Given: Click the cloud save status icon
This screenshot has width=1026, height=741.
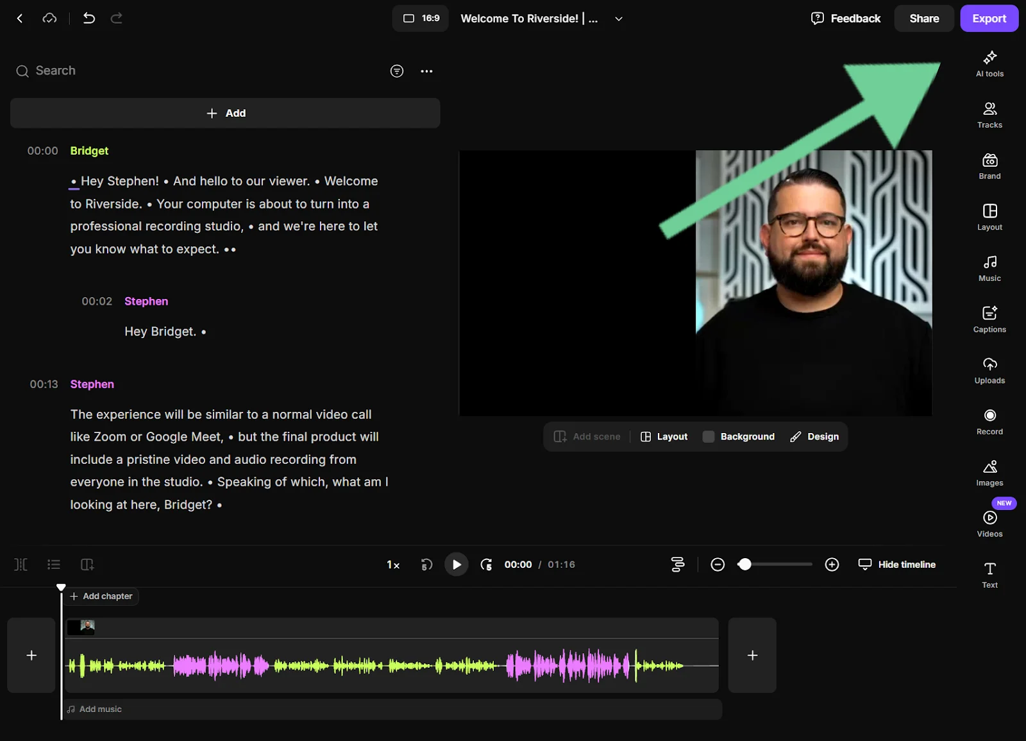Looking at the screenshot, I should click(x=49, y=19).
